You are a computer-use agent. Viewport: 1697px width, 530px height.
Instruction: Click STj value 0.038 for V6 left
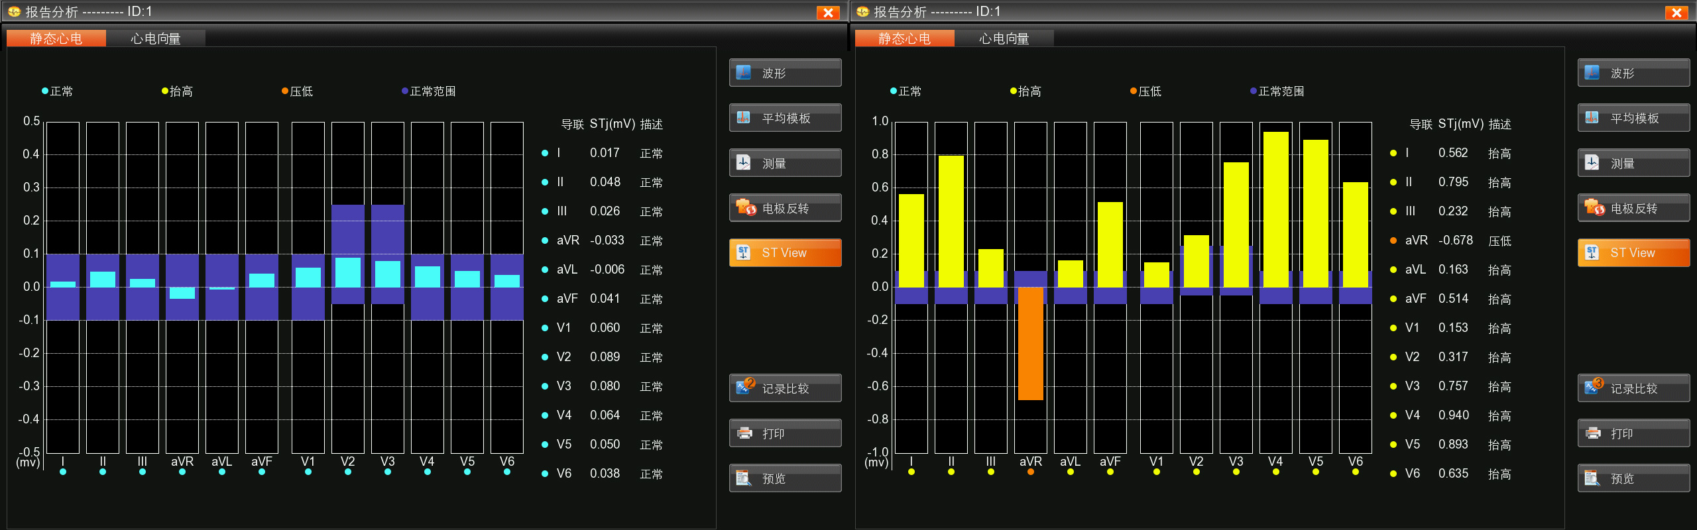tap(605, 474)
